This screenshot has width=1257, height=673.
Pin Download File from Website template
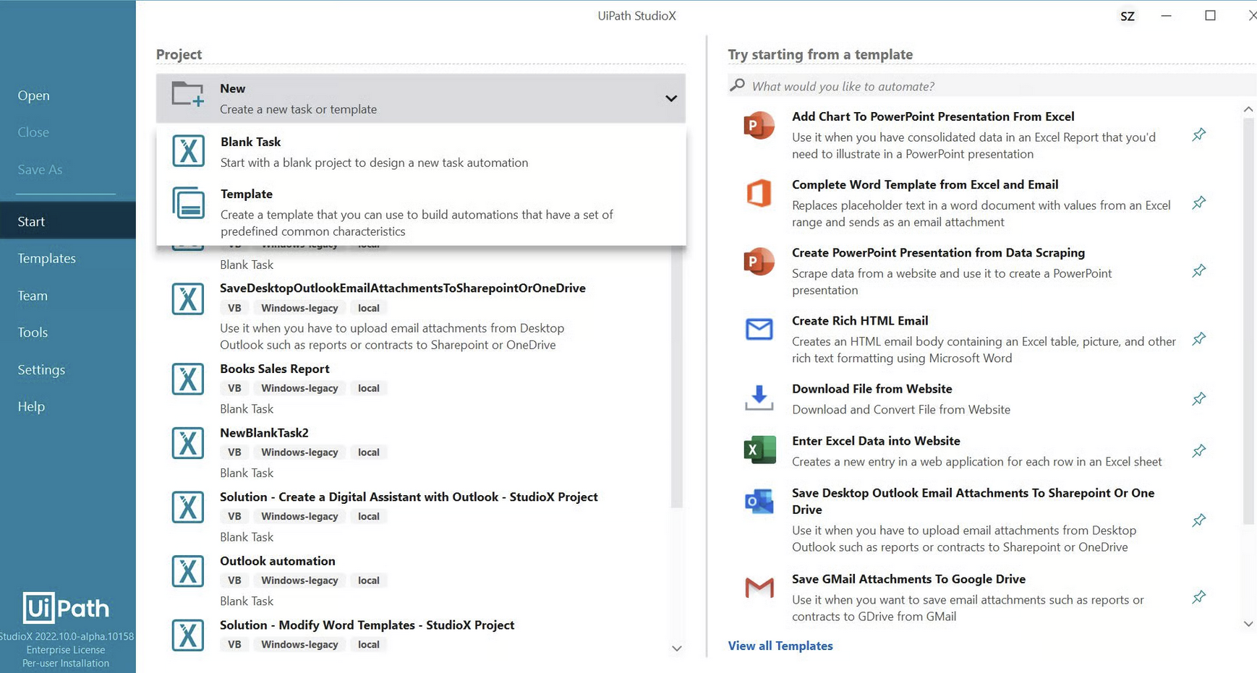(x=1199, y=398)
